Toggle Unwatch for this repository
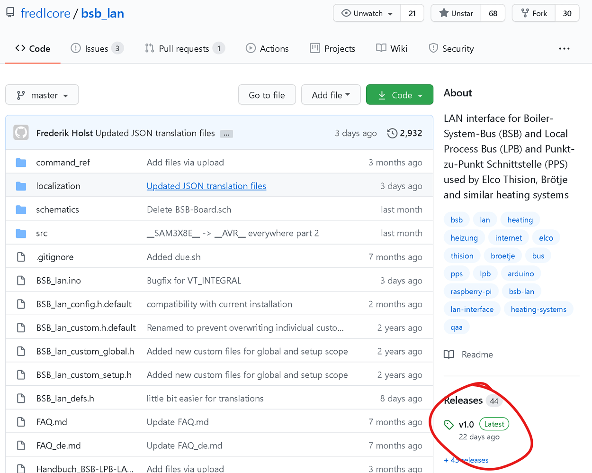The image size is (592, 473). [x=367, y=13]
